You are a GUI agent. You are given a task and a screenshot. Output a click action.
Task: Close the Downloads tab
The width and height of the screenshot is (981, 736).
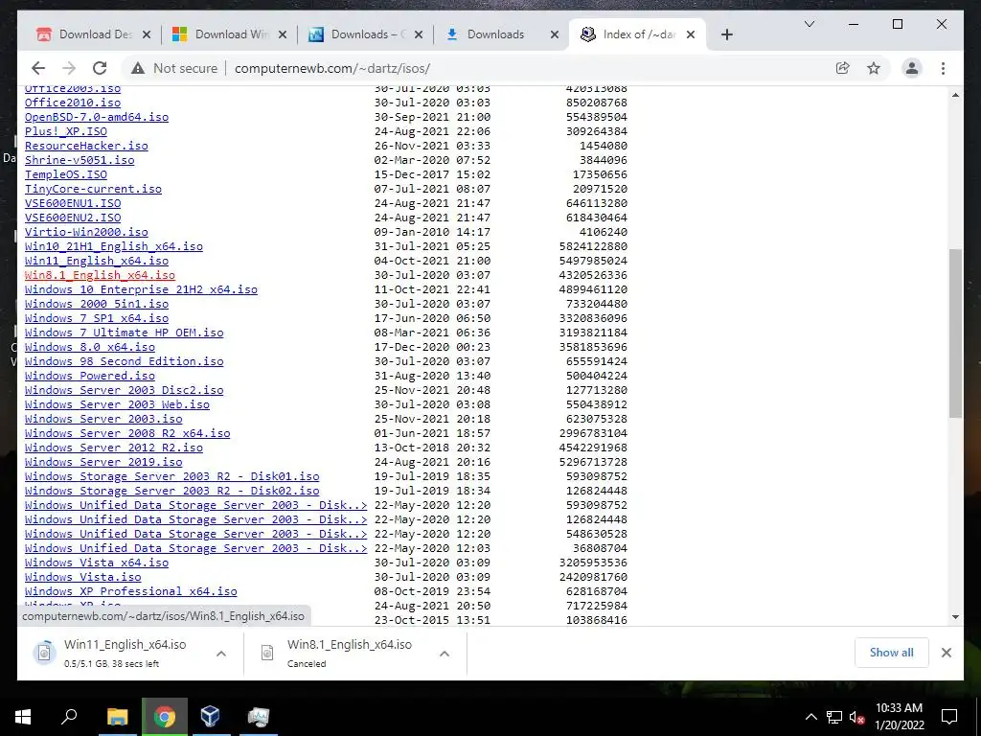pyautogui.click(x=555, y=34)
